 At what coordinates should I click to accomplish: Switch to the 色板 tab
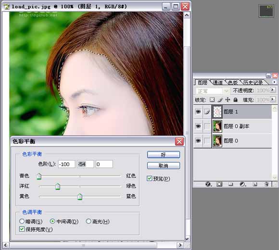tap(233, 83)
